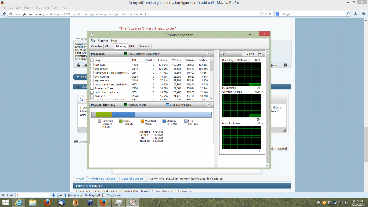Screen dimensions: 368x207
Task: Collapse the Physical Memory section chevron
Action: click(x=209, y=105)
